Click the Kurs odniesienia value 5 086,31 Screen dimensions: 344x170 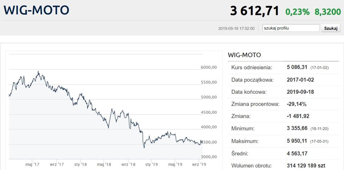(x=297, y=68)
